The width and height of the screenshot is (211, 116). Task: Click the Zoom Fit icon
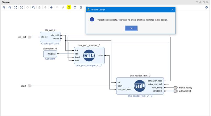tap(16, 8)
